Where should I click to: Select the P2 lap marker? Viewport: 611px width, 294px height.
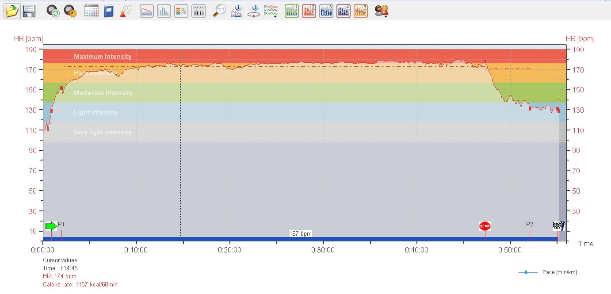pos(530,224)
